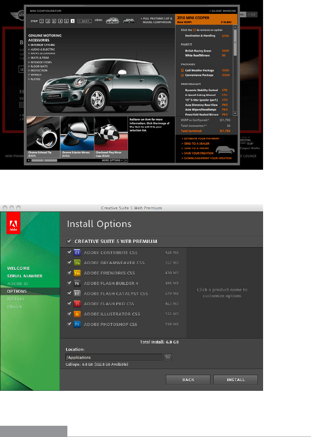Go to configurator step 1
The width and height of the screenshot is (311, 437).
click(x=41, y=21)
